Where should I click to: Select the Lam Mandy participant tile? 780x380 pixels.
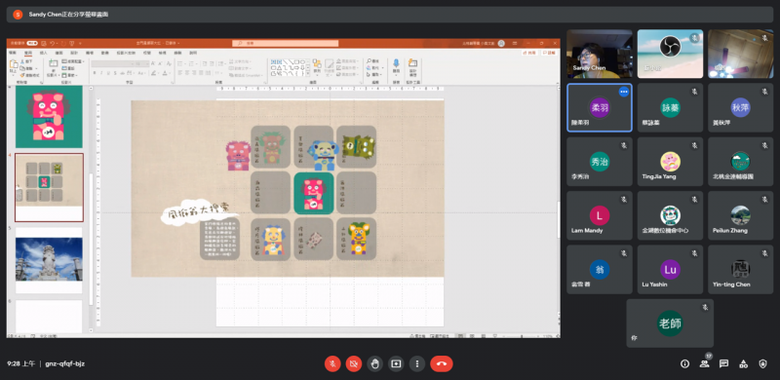pyautogui.click(x=600, y=215)
